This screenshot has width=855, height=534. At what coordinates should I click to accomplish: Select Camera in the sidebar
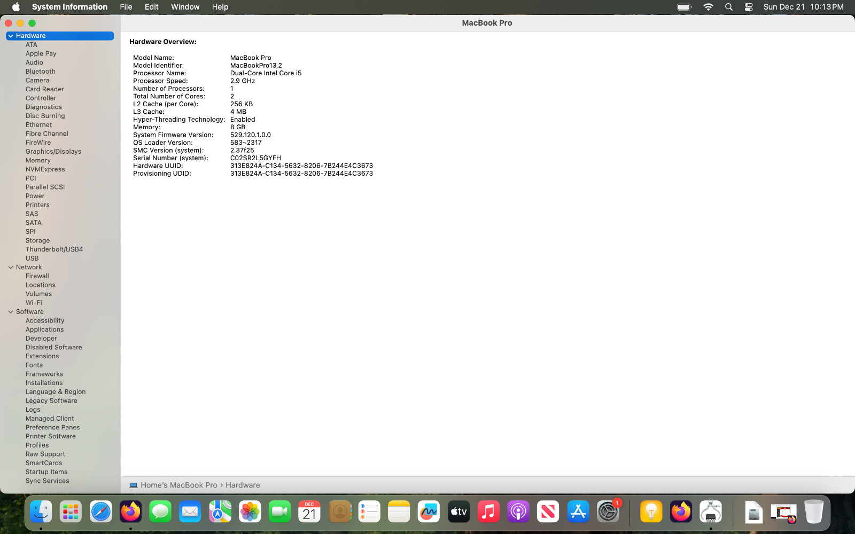click(x=37, y=81)
